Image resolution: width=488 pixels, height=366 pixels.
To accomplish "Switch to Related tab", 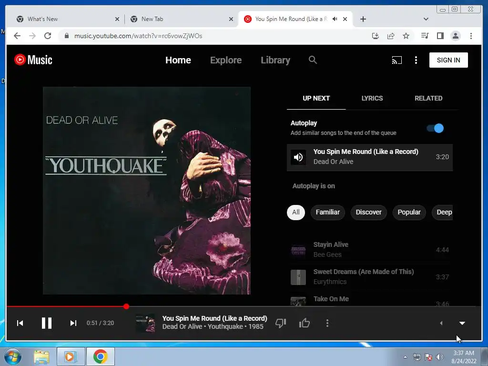I will (x=428, y=98).
